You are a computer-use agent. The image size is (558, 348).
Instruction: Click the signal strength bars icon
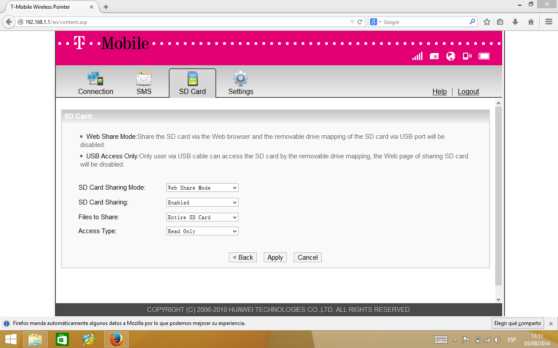[x=417, y=56]
